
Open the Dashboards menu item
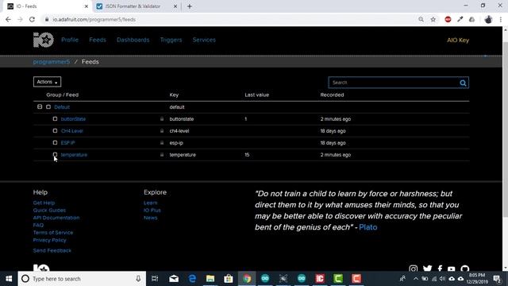(x=133, y=40)
